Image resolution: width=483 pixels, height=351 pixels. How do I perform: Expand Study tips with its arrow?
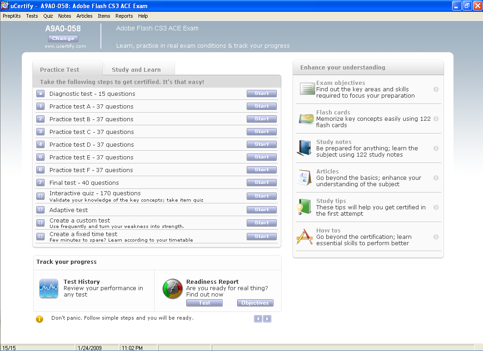point(436,207)
